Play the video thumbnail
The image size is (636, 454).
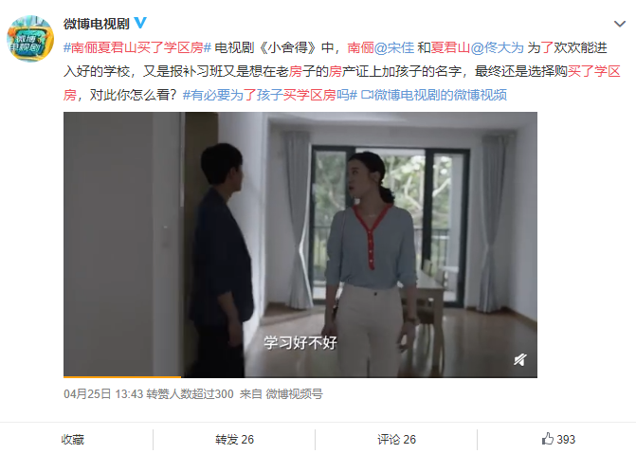tap(300, 245)
